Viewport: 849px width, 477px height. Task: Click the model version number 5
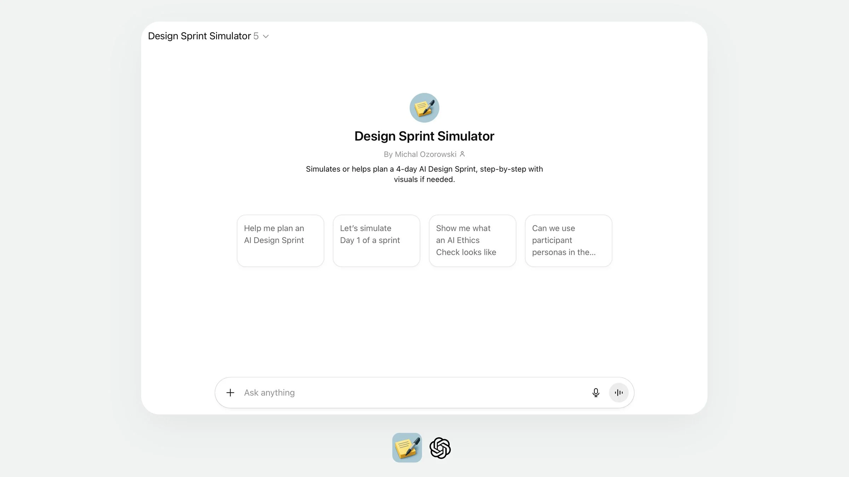256,36
